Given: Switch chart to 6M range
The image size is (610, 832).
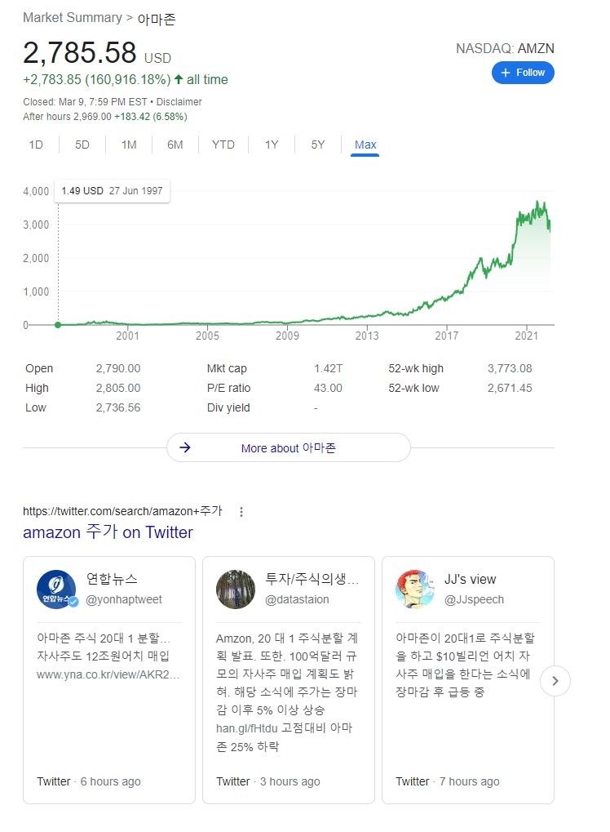Looking at the screenshot, I should [175, 145].
